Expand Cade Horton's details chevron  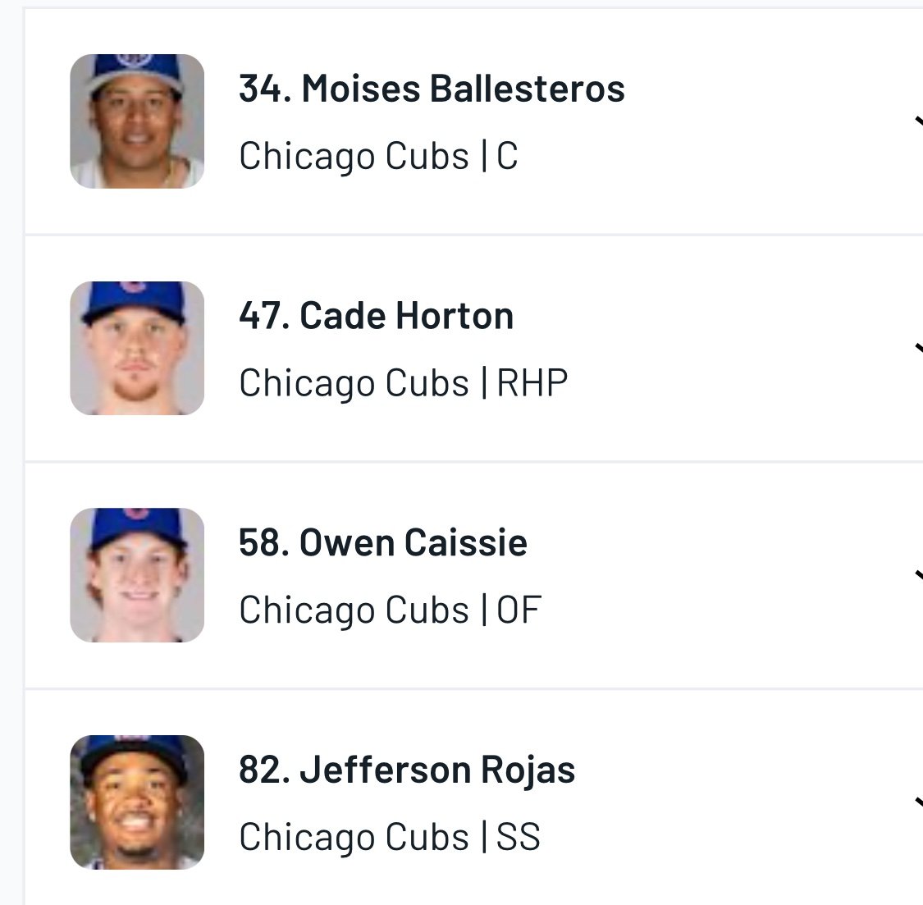click(917, 350)
